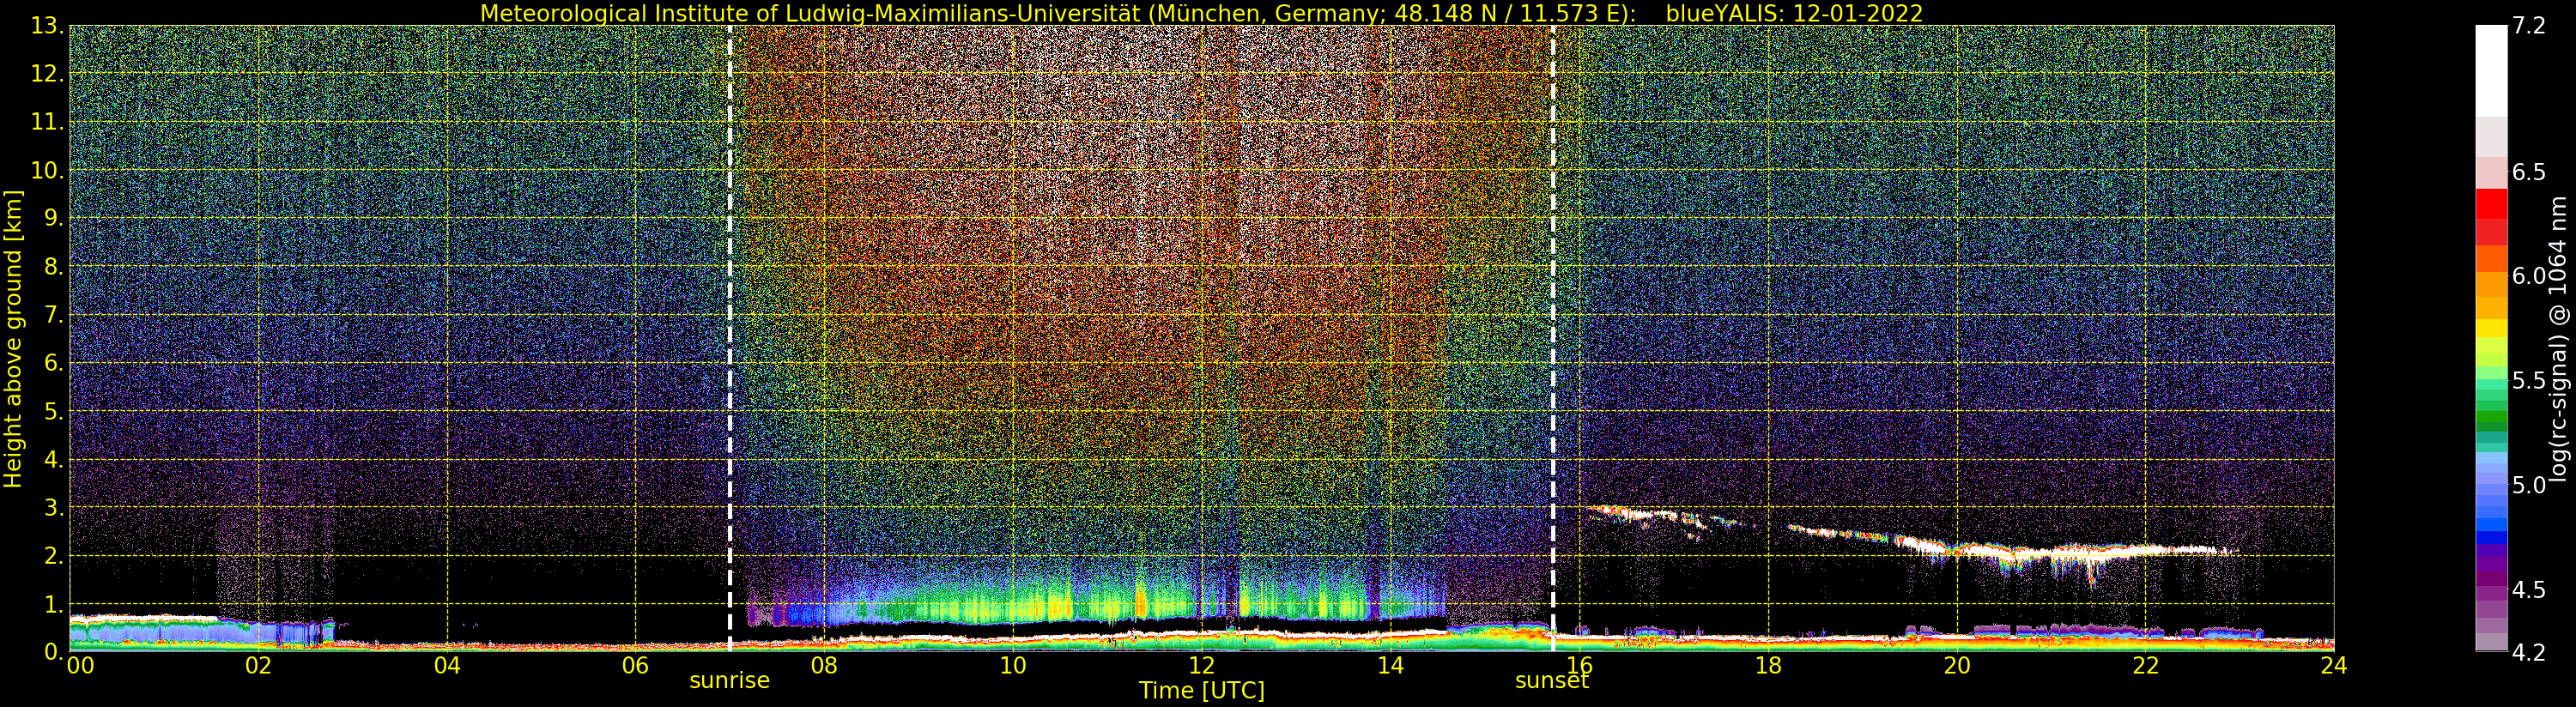Click the "16" time axis tick label
Viewport: 2576px width, 707px height.
[1579, 666]
